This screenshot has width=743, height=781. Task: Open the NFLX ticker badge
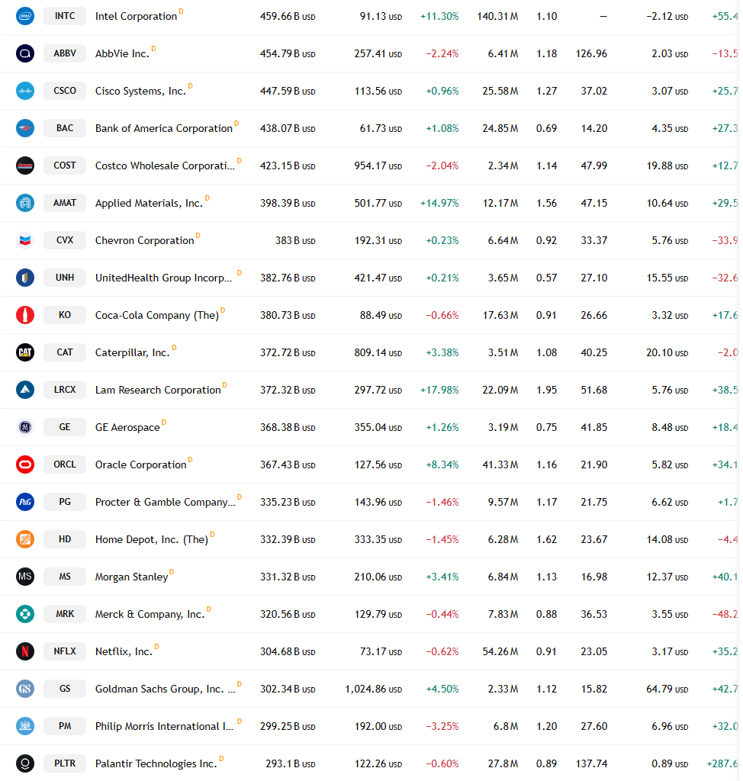pyautogui.click(x=65, y=651)
